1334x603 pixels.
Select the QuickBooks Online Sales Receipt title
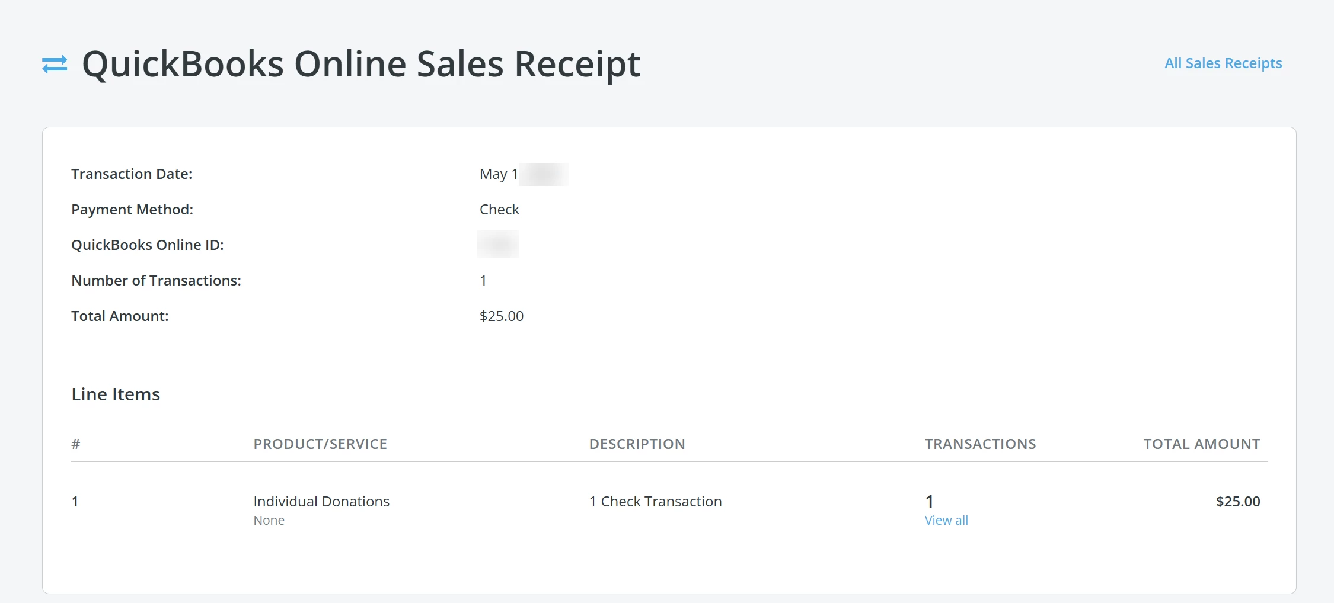(360, 63)
